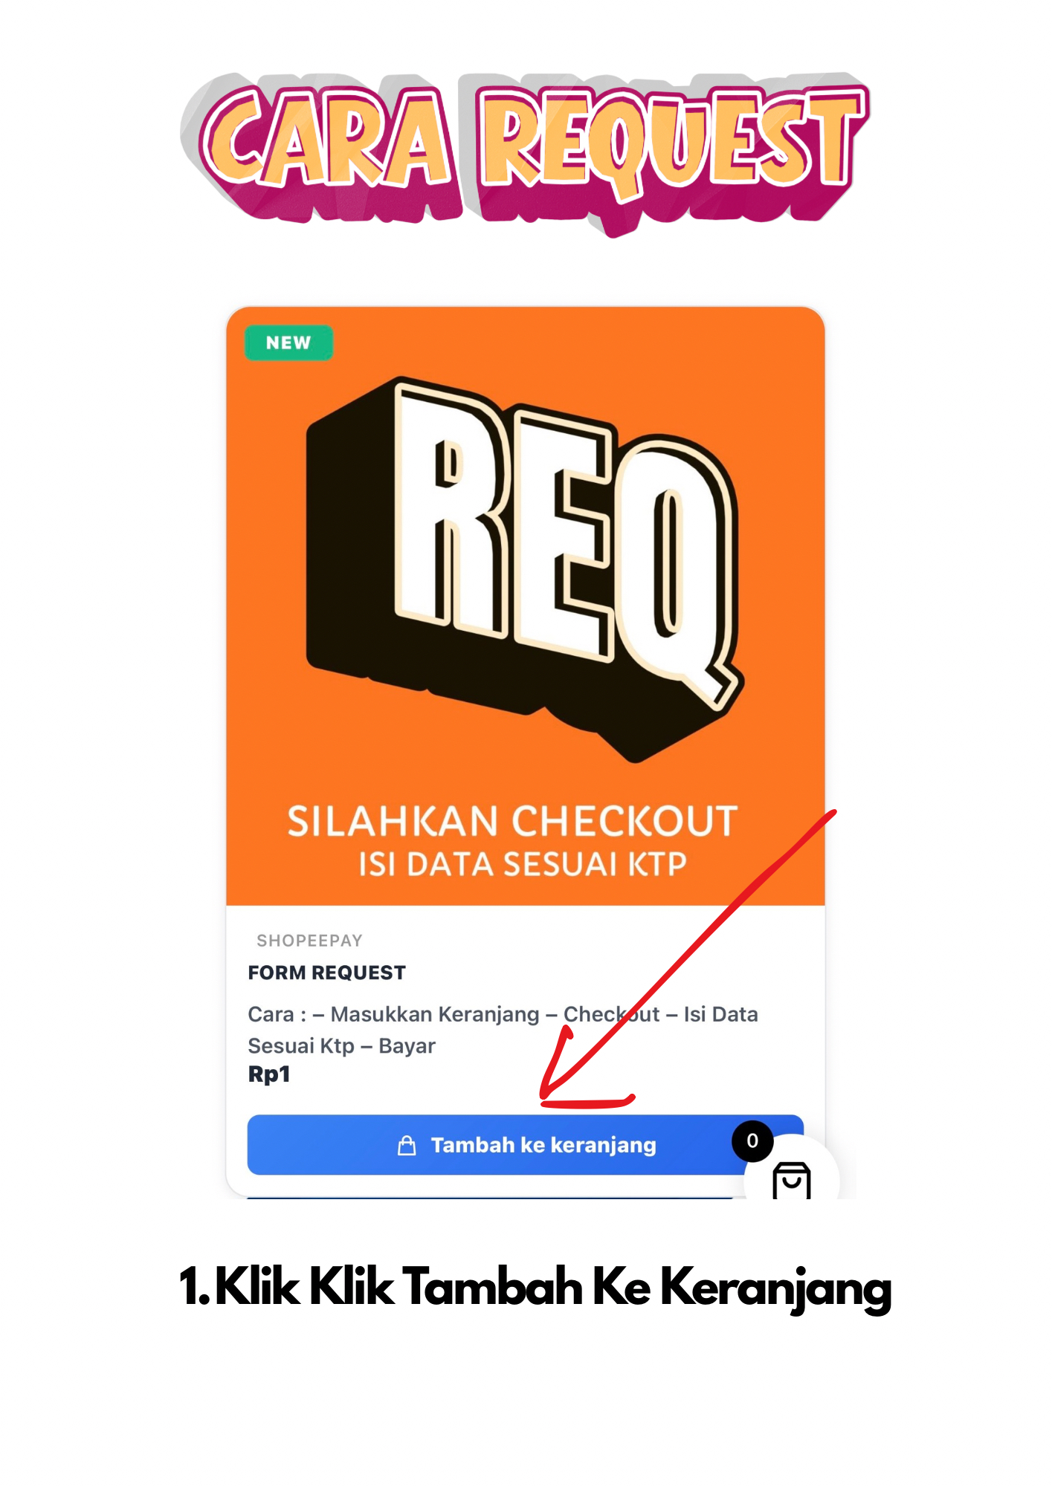This screenshot has width=1052, height=1486.
Task: Click the ISI DATA SESUAI KTP text
Action: click(523, 864)
